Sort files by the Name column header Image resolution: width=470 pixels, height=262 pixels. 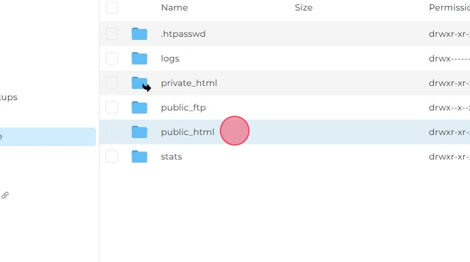174,7
